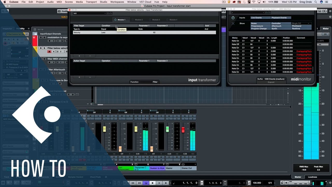Image resolution: width=332 pixels, height=187 pixels.
Task: Open the Transport menu
Action: 91,2
